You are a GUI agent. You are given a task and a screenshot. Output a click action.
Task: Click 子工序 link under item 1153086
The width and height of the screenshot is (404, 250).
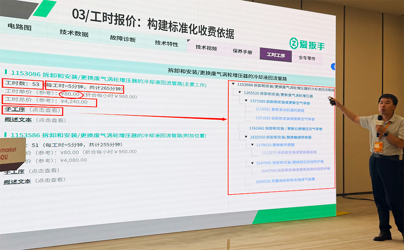click(x=15, y=109)
